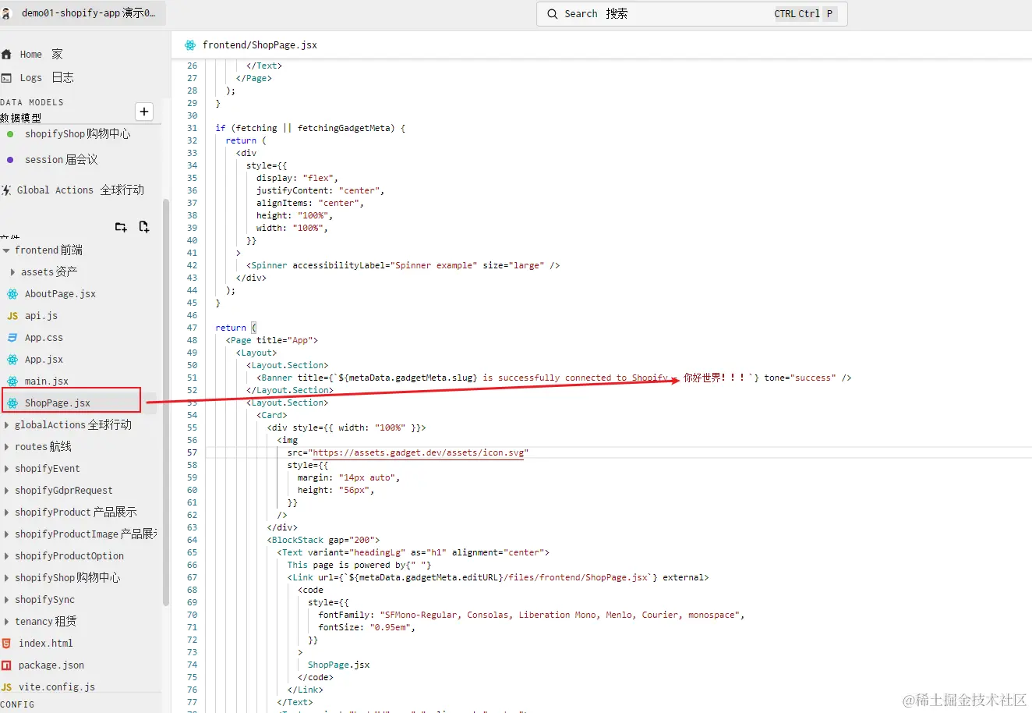Open the package.json file
This screenshot has height=713, width=1032.
click(x=51, y=665)
